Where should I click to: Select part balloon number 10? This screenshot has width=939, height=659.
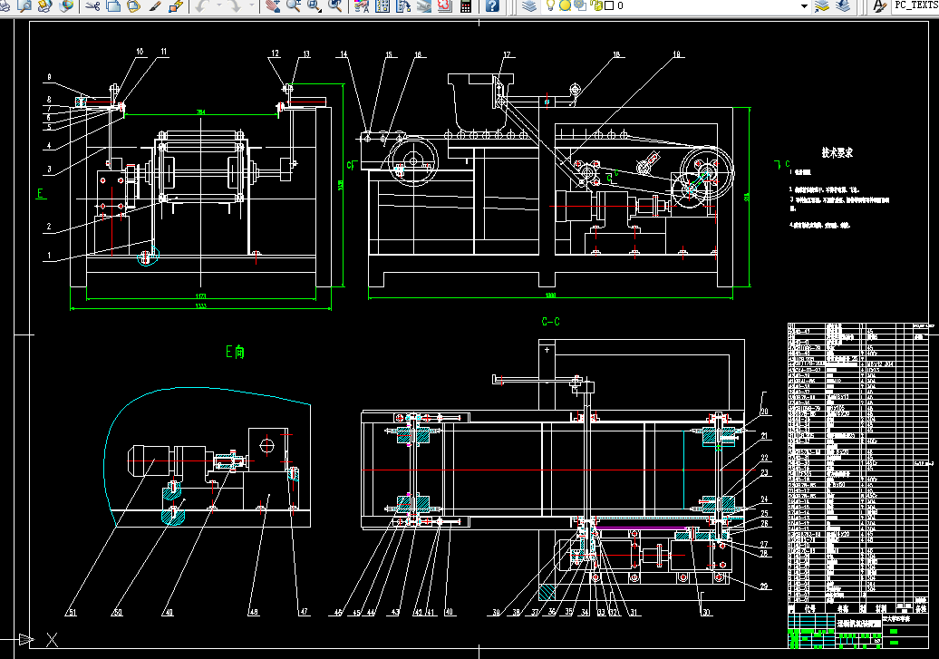140,52
